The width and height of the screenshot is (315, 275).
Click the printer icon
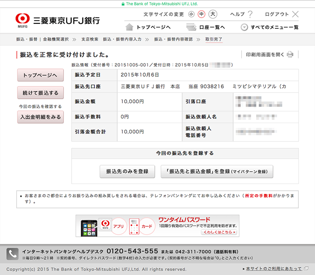(x=290, y=55)
